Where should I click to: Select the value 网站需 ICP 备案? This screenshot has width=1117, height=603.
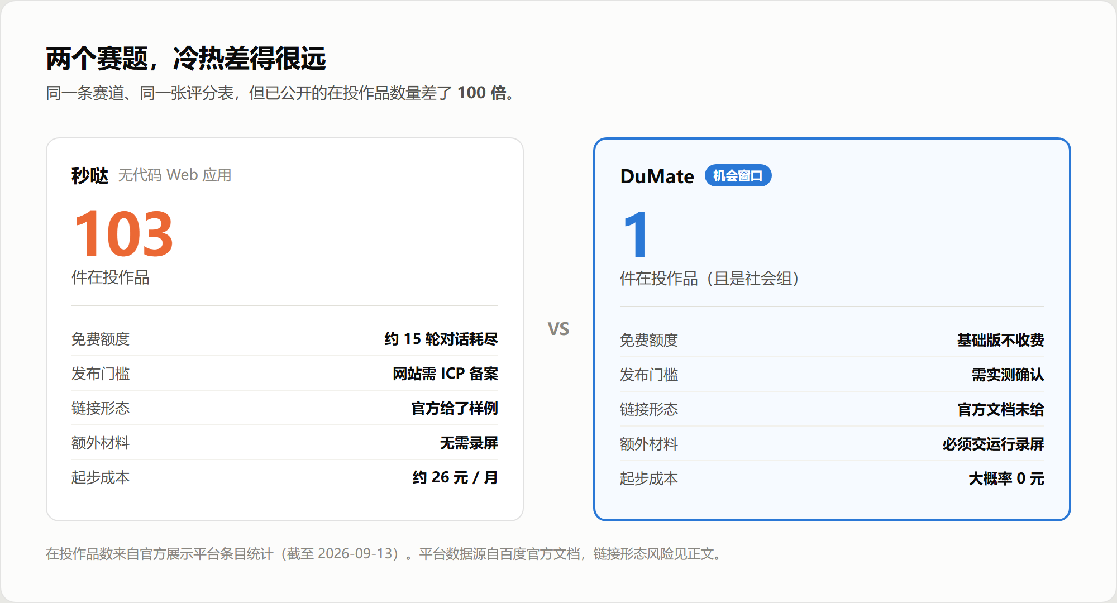[x=445, y=374]
